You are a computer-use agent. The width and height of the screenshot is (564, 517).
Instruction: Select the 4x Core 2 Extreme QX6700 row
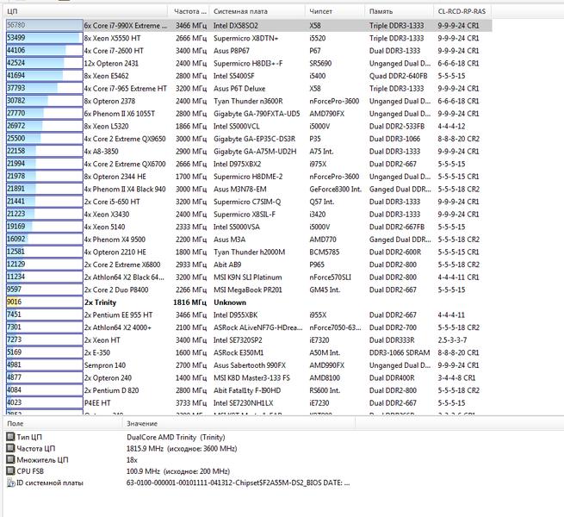(x=249, y=165)
